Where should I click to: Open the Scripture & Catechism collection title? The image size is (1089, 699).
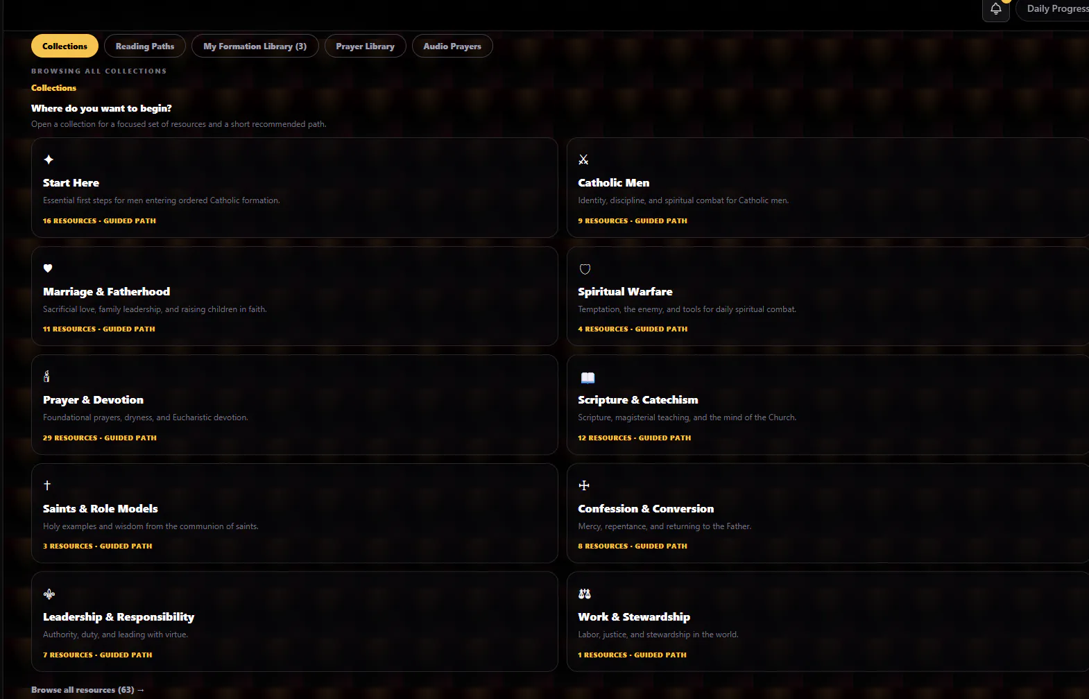637,400
